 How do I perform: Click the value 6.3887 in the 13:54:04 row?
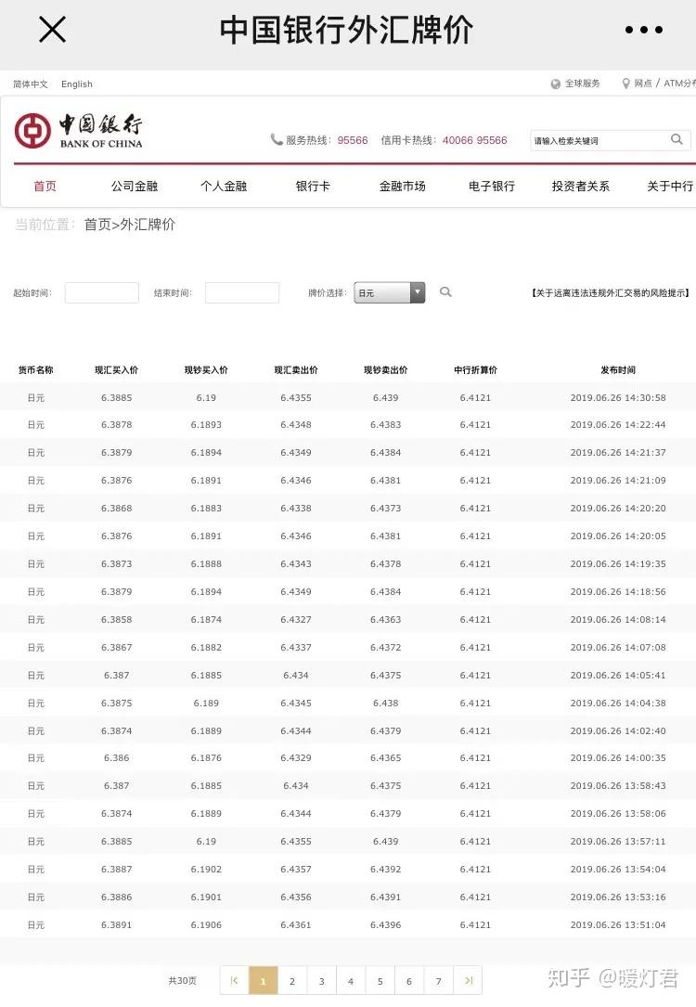116,869
